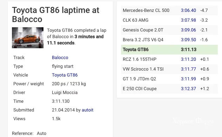
Task: Click the Toyota GT86 vehicle link
Action: pos(65,75)
